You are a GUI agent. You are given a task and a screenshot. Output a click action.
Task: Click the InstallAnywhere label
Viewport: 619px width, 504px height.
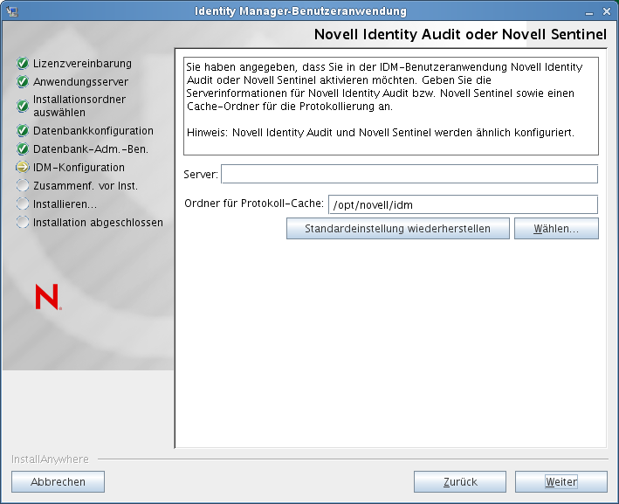[x=50, y=459]
